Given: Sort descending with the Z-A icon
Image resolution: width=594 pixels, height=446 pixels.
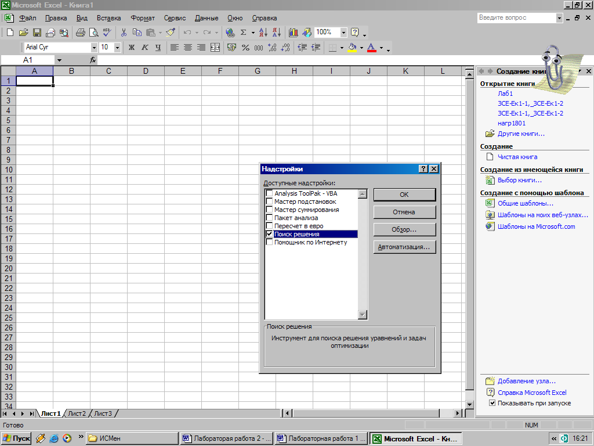Looking at the screenshot, I should tap(277, 33).
